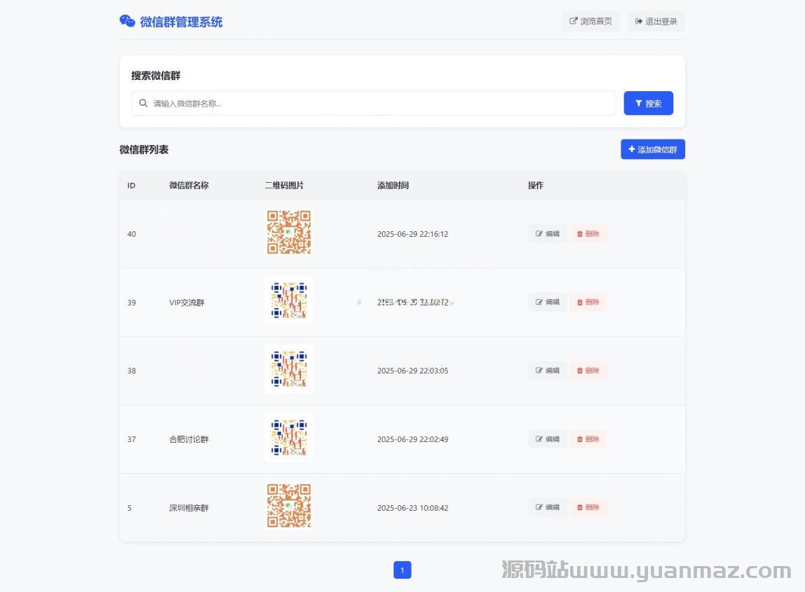805x592 pixels.
Task: Edit the 深圳相亲群 row
Action: (547, 507)
